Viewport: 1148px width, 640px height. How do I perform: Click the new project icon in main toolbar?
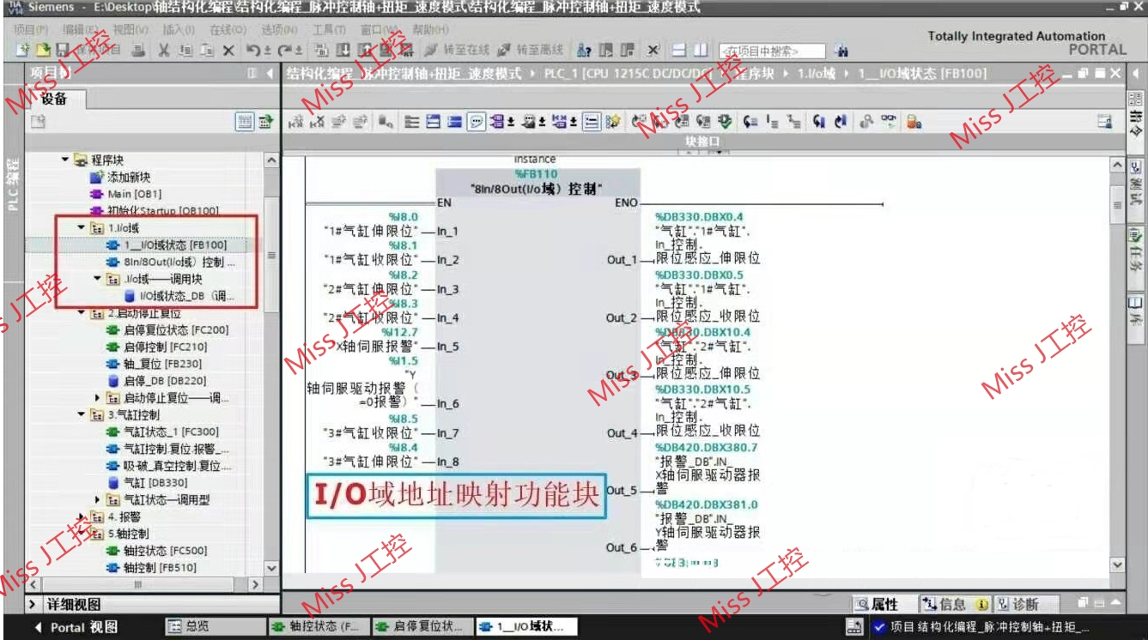click(24, 51)
